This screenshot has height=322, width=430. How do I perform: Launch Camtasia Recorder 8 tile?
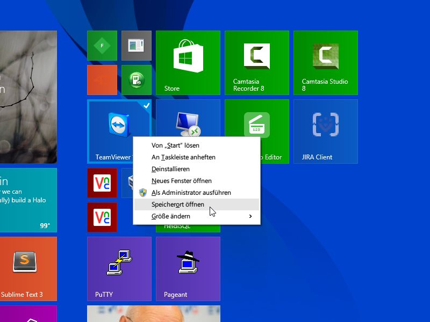(257, 63)
